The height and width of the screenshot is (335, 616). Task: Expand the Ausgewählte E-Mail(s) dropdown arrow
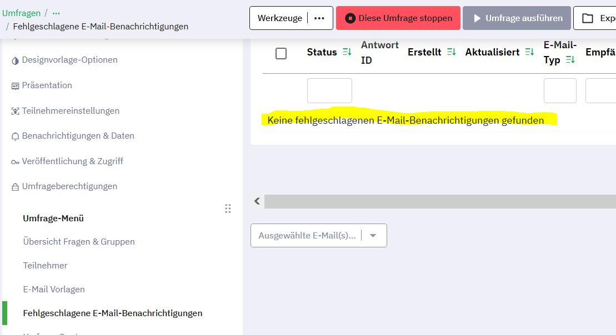(373, 236)
